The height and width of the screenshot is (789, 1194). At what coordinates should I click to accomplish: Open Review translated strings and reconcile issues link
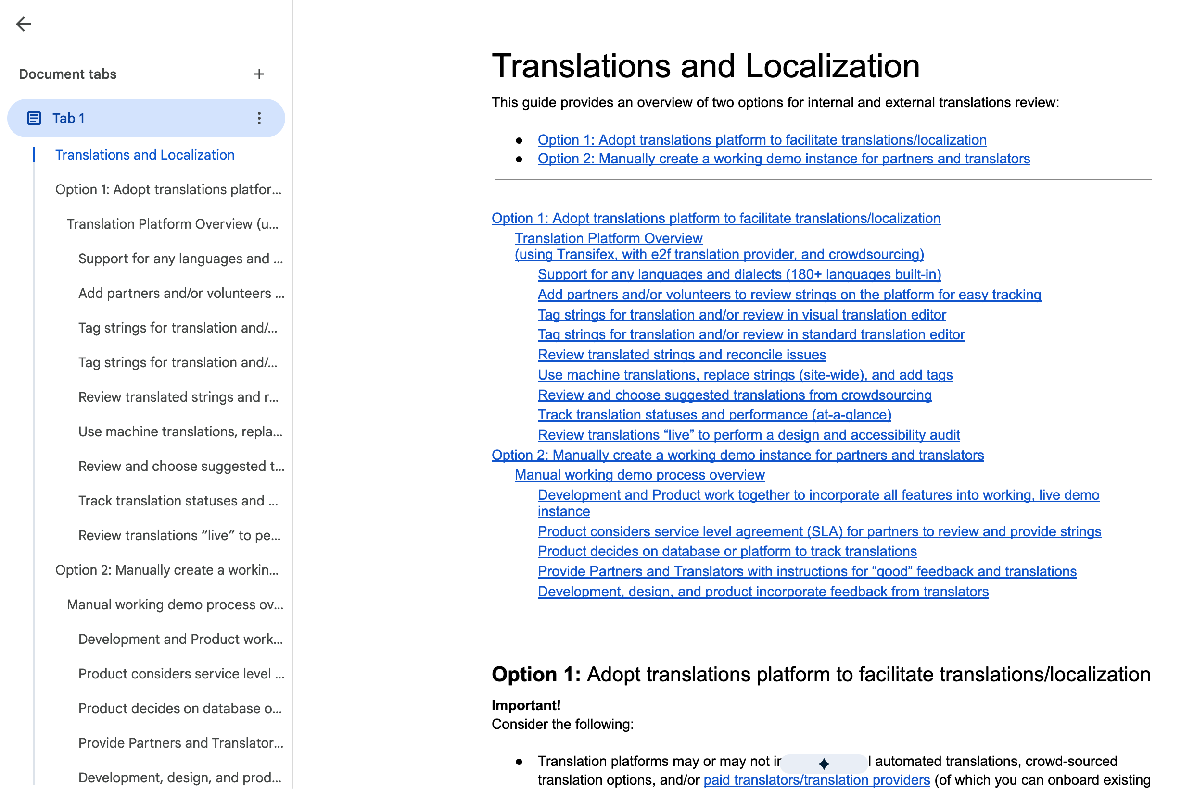pos(682,355)
